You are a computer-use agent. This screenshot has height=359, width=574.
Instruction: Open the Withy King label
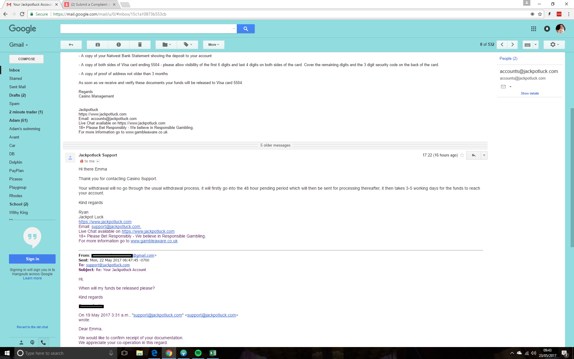[x=19, y=212]
